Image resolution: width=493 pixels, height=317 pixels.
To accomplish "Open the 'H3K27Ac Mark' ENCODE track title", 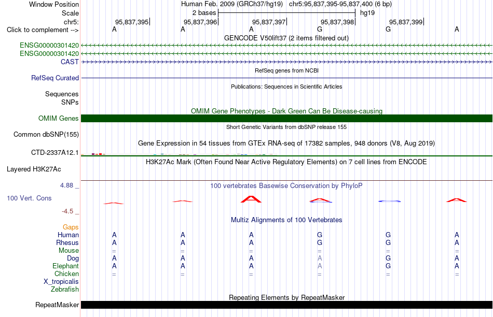I will click(x=286, y=162).
